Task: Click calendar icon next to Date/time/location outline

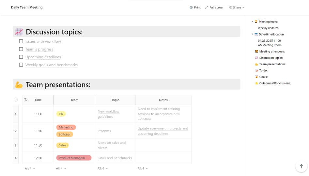Action: (256, 34)
